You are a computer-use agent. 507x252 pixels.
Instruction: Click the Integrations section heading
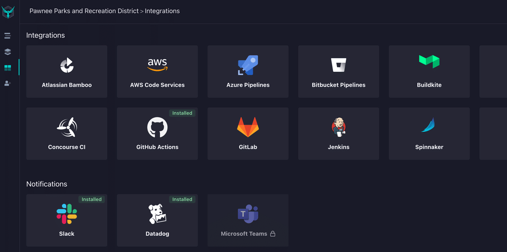click(x=46, y=35)
